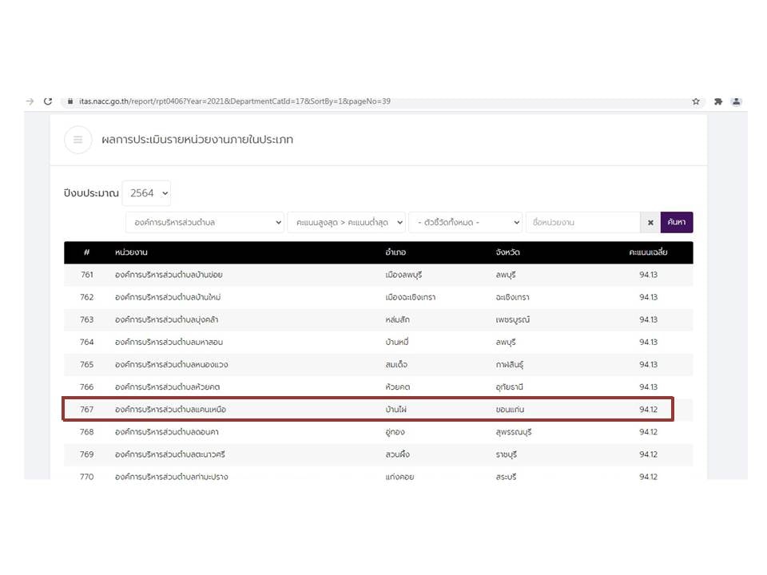Focus the ชื่อหน่วยงาน search field
Image resolution: width=767 pixels, height=575 pixels.
583,223
